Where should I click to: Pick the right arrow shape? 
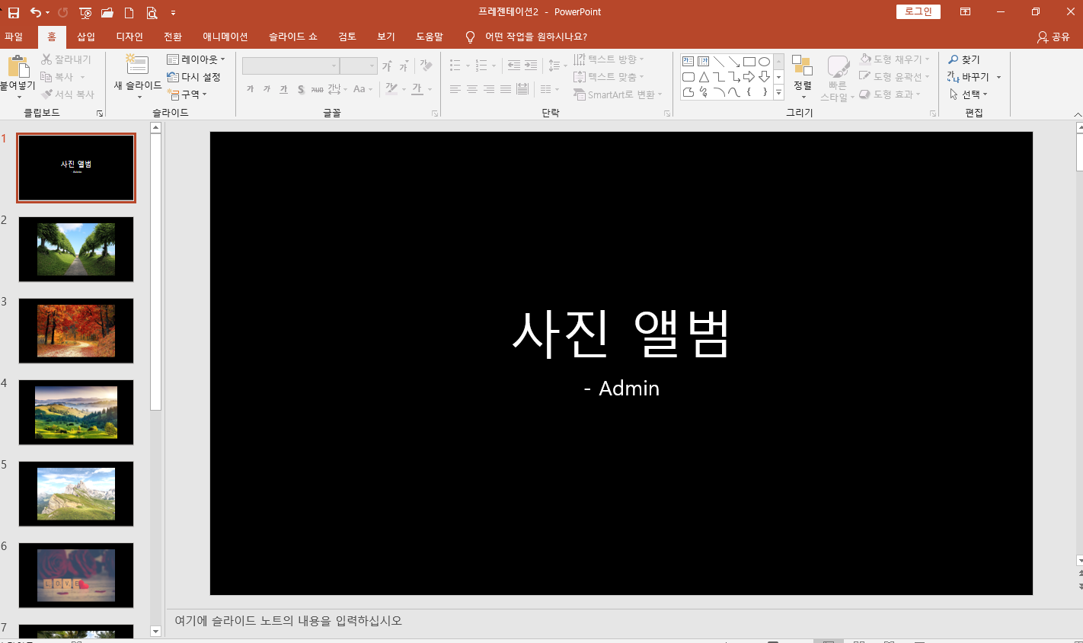(749, 77)
